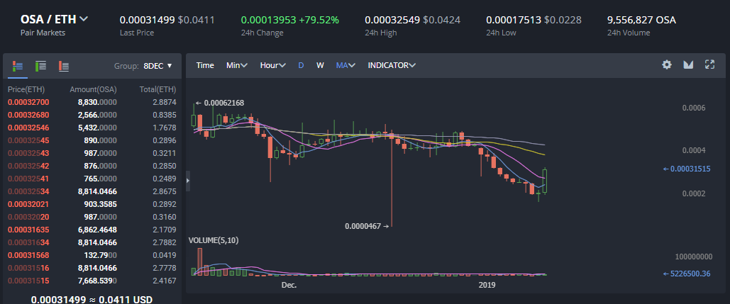This screenshot has width=730, height=304.
Task: Open the INDICATOR dropdown
Action: [392, 65]
